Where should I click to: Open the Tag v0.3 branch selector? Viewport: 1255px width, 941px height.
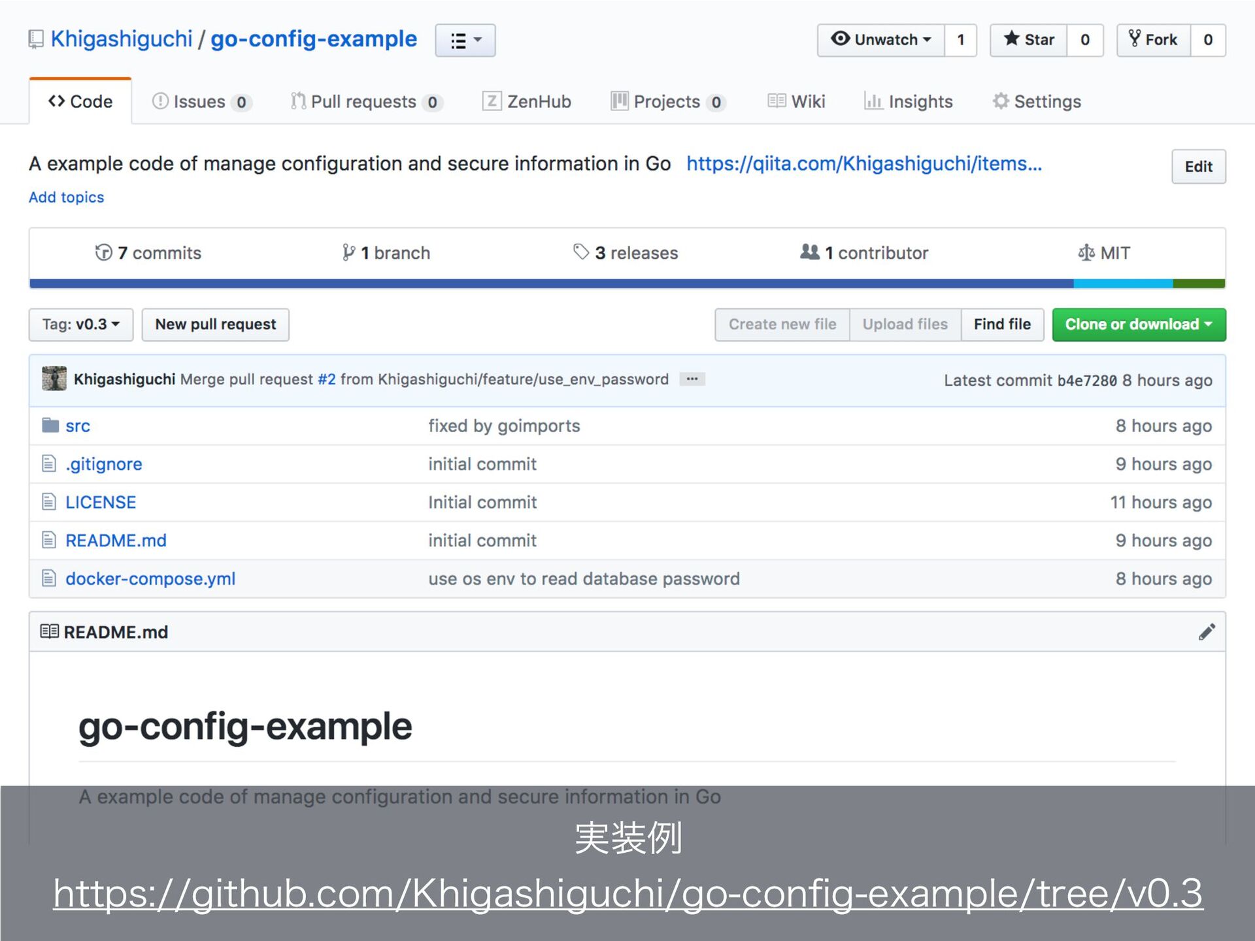point(81,324)
